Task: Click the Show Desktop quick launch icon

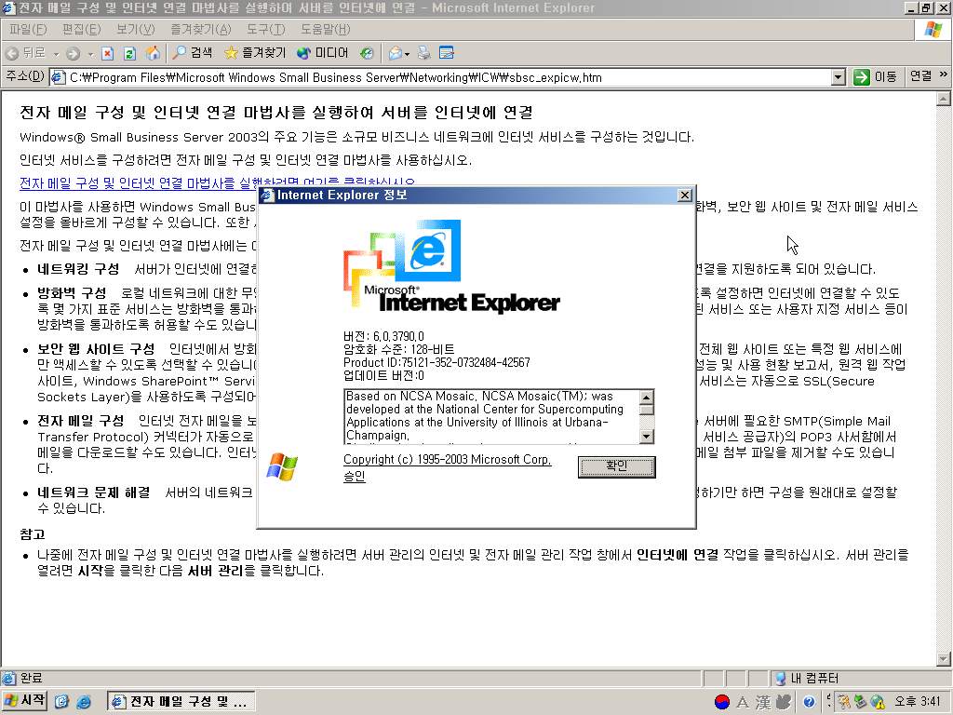Action: click(x=61, y=702)
